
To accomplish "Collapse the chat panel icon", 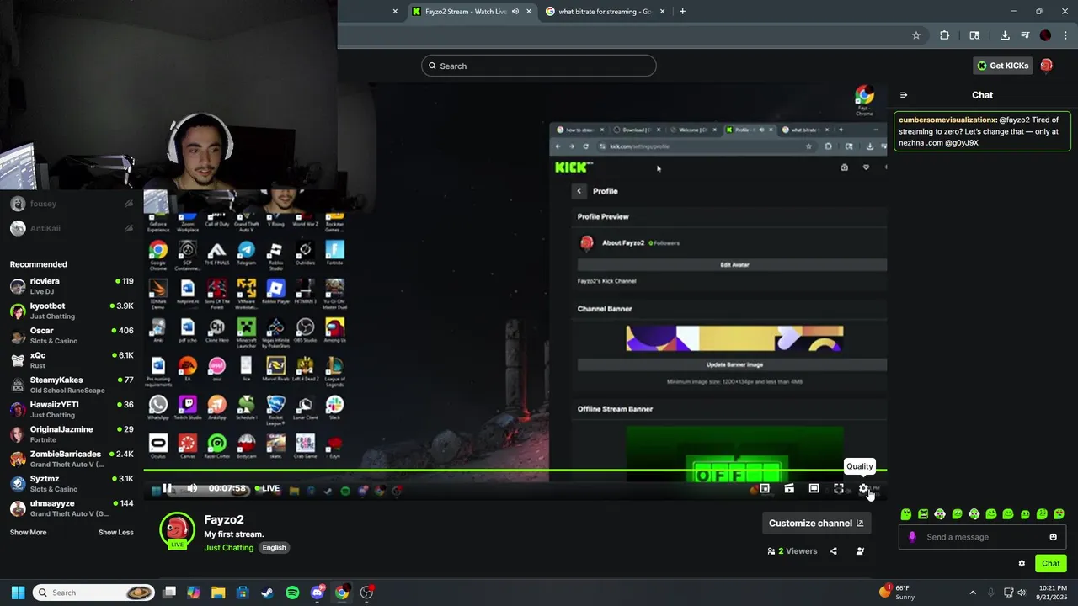I will (904, 95).
